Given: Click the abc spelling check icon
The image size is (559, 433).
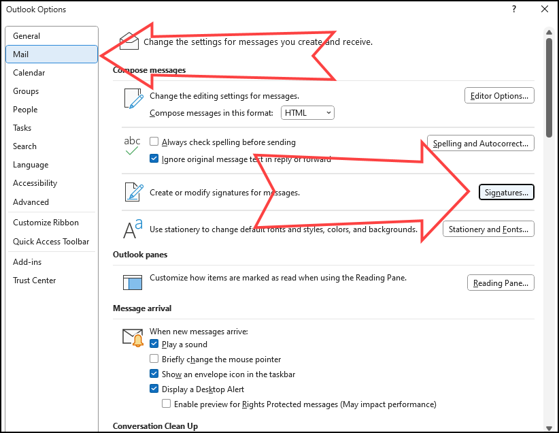Looking at the screenshot, I should point(132,146).
